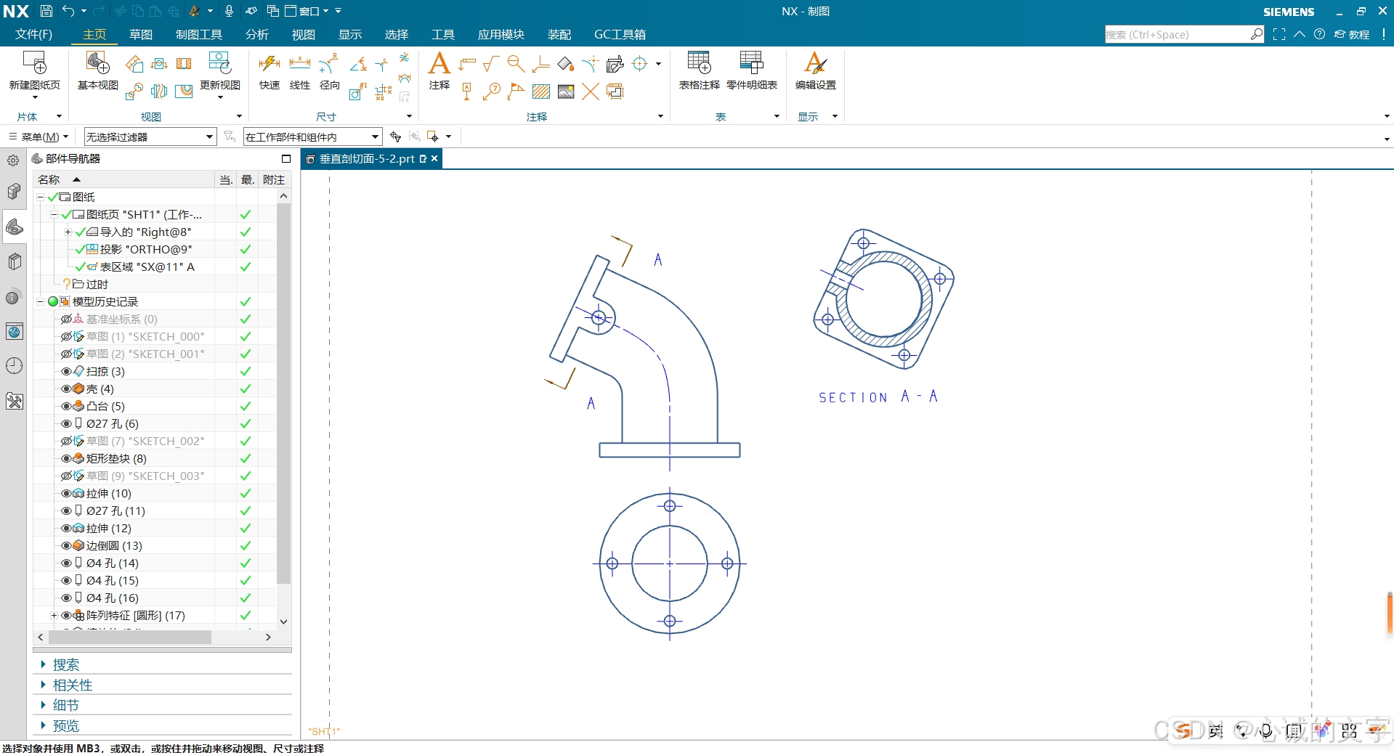Open the Part Navigator sidebar tab icon
The image size is (1394, 753).
[x=14, y=227]
